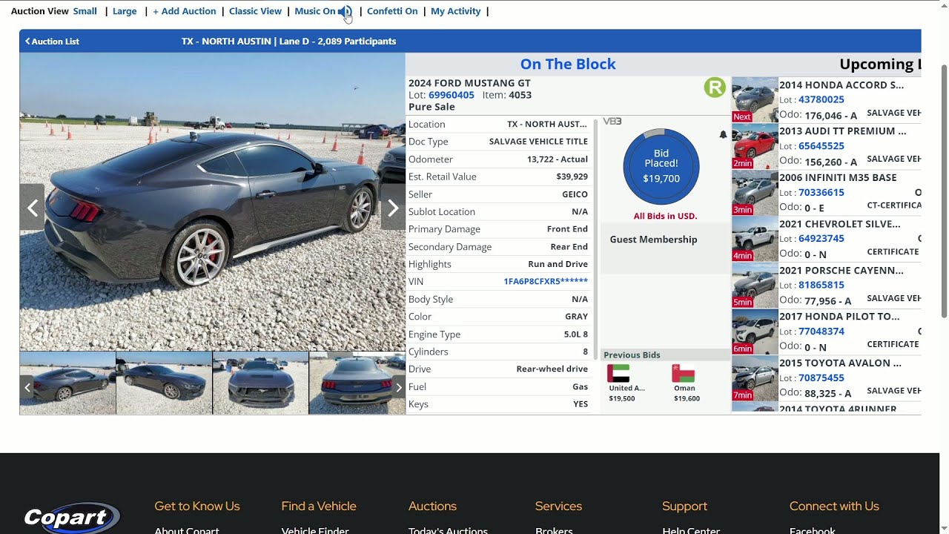Open lot number 69960405 link

(x=452, y=95)
